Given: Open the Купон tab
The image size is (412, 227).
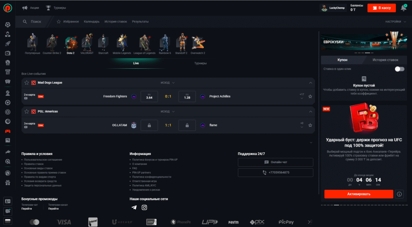Looking at the screenshot, I should 342,60.
